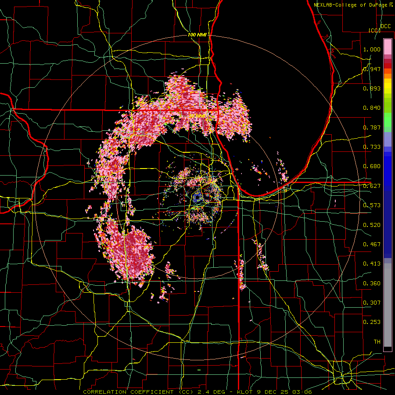Select the 0.680 legend value

(x=372, y=166)
